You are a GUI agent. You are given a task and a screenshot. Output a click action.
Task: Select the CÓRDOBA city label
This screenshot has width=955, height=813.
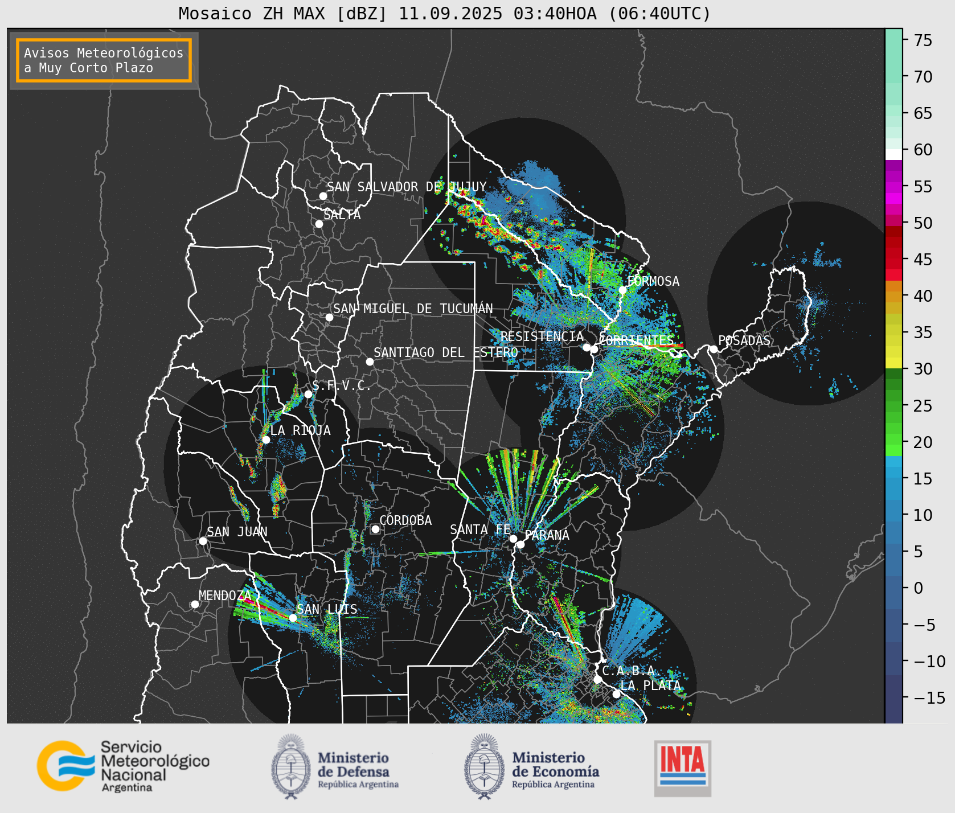tap(405, 520)
